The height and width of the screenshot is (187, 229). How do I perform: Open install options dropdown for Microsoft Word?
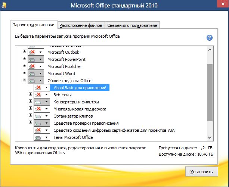click(x=40, y=74)
